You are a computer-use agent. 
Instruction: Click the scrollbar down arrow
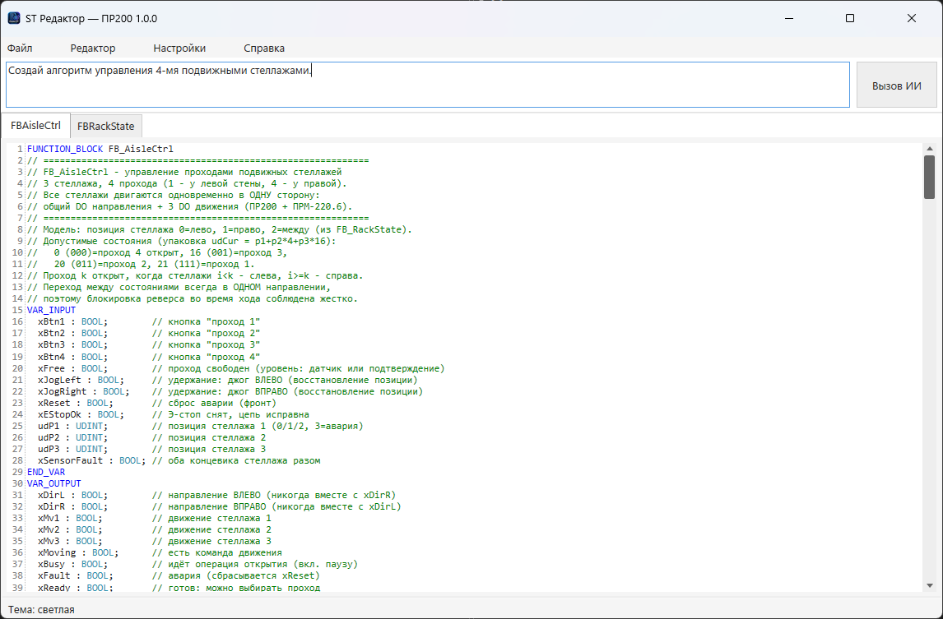click(x=929, y=585)
